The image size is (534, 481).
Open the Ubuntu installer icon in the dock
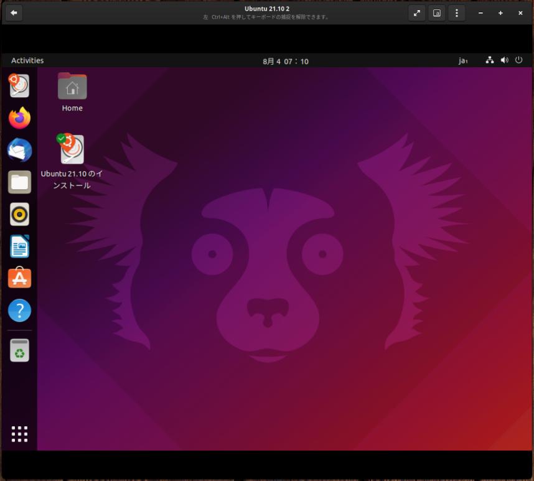click(x=19, y=85)
